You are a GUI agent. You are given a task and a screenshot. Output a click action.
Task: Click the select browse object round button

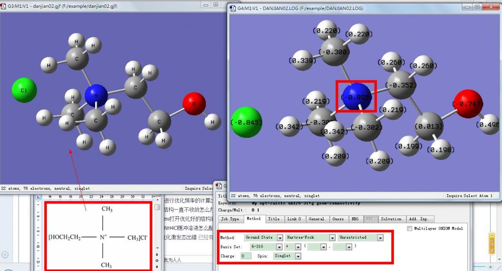pos(157,260)
